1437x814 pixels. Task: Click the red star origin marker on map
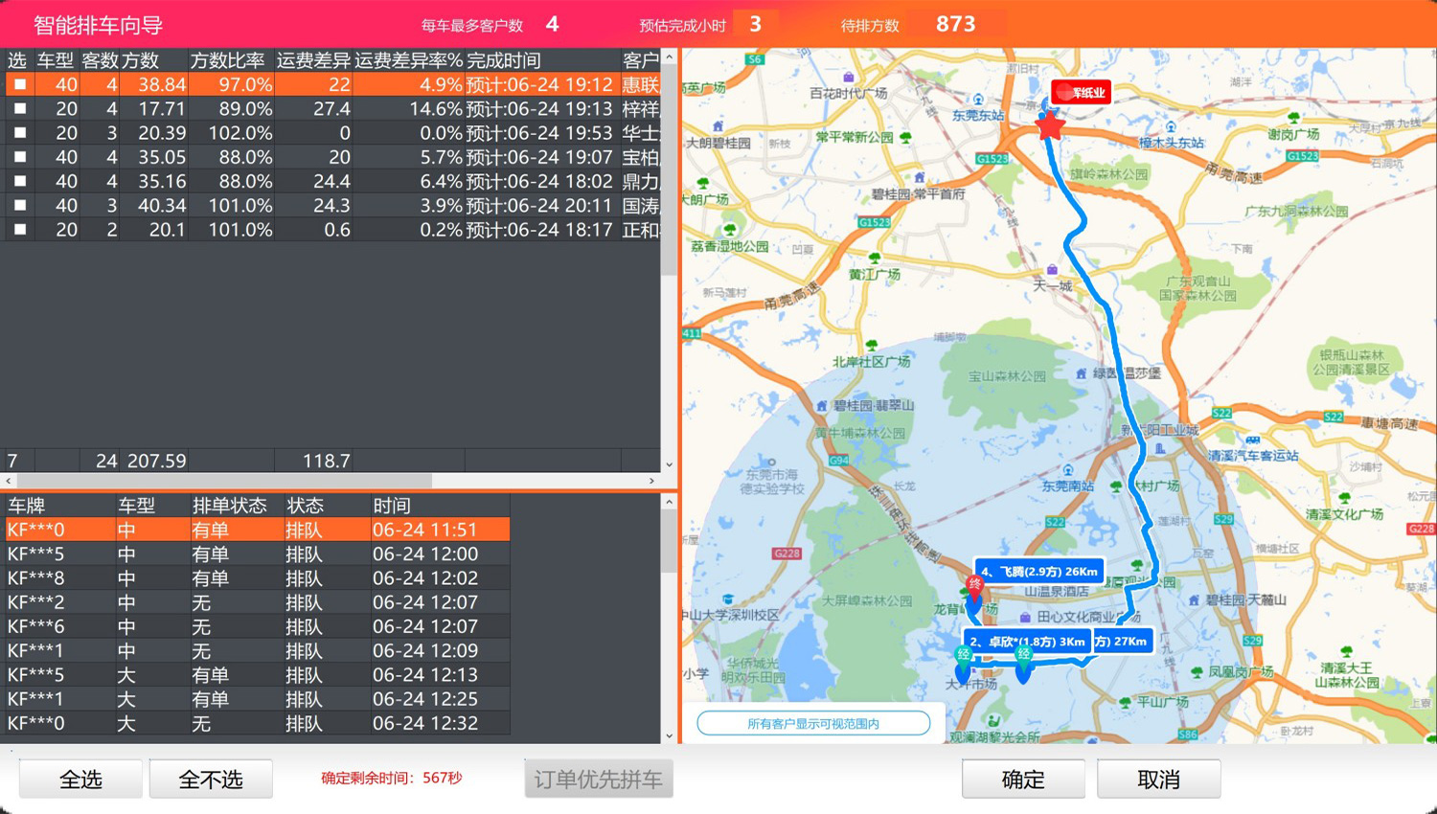point(1050,125)
